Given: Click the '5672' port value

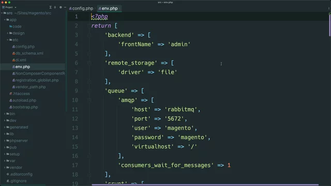Looking at the screenshot, I should coord(174,119).
